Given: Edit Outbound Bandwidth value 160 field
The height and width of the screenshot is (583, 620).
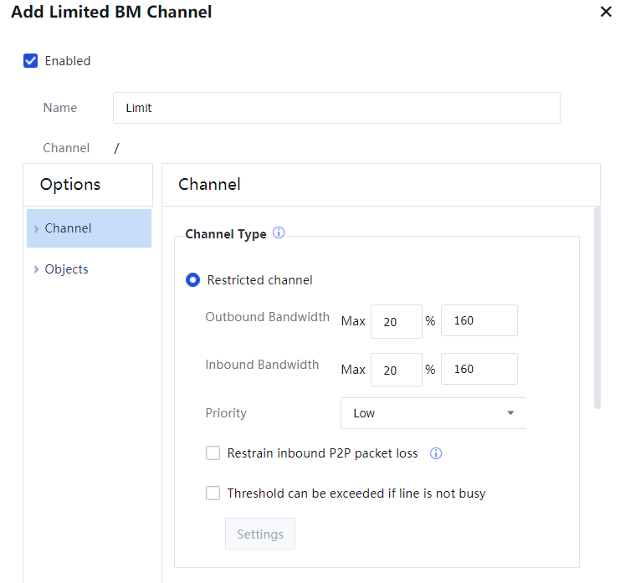Looking at the screenshot, I should click(x=479, y=321).
